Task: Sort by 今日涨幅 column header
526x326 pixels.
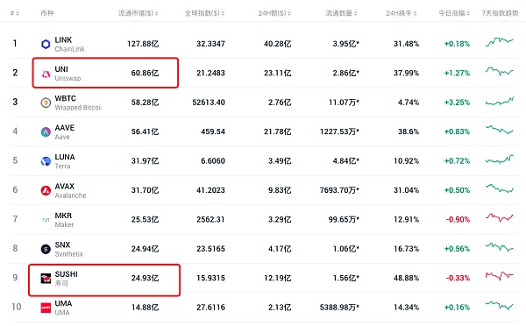Action: tap(454, 13)
